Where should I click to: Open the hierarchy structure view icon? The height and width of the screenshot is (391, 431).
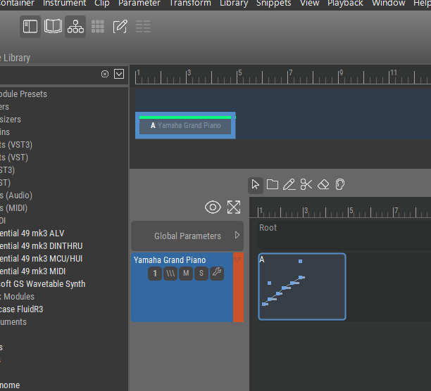(x=75, y=27)
